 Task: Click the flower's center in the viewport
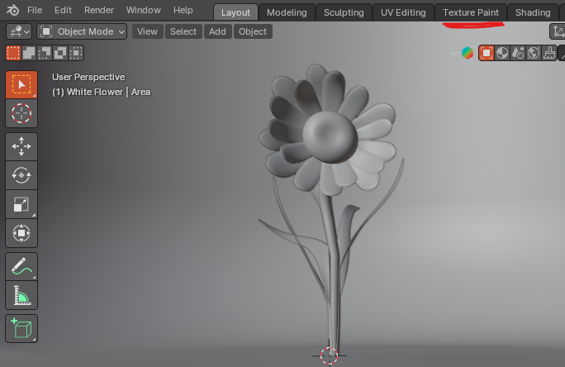(329, 134)
